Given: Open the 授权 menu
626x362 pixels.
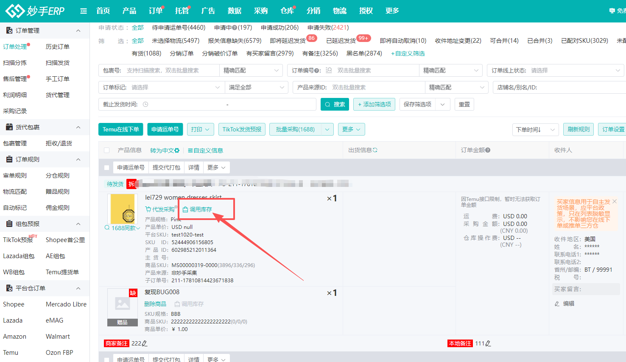Looking at the screenshot, I should (x=366, y=11).
